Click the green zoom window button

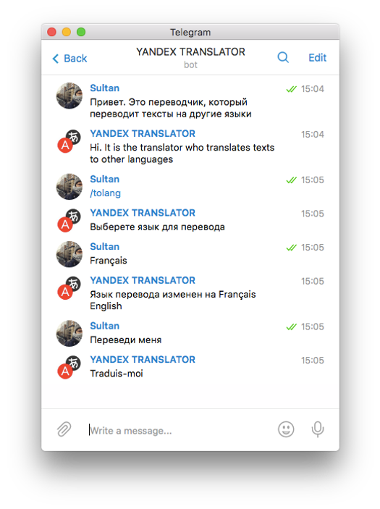point(81,32)
